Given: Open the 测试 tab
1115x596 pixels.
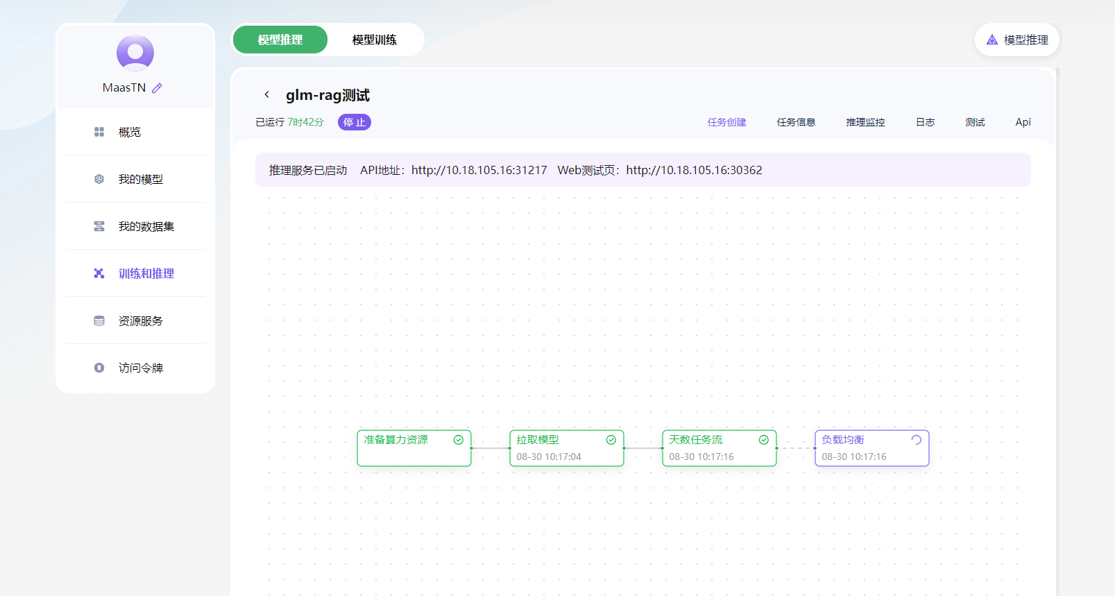Looking at the screenshot, I should pos(975,122).
